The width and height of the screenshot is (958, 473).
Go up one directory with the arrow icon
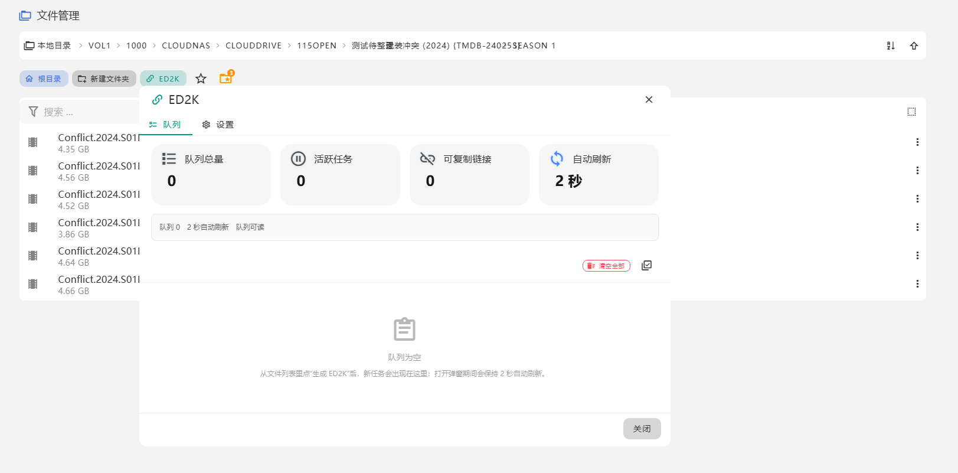pyautogui.click(x=914, y=45)
